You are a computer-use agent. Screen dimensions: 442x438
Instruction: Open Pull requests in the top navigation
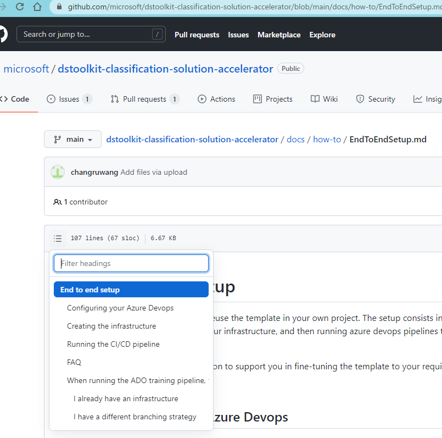coord(197,35)
